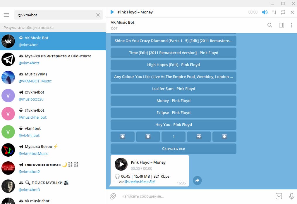Open the three-dot chat options menu
Screen dimensions: 297x204
click(291, 25)
